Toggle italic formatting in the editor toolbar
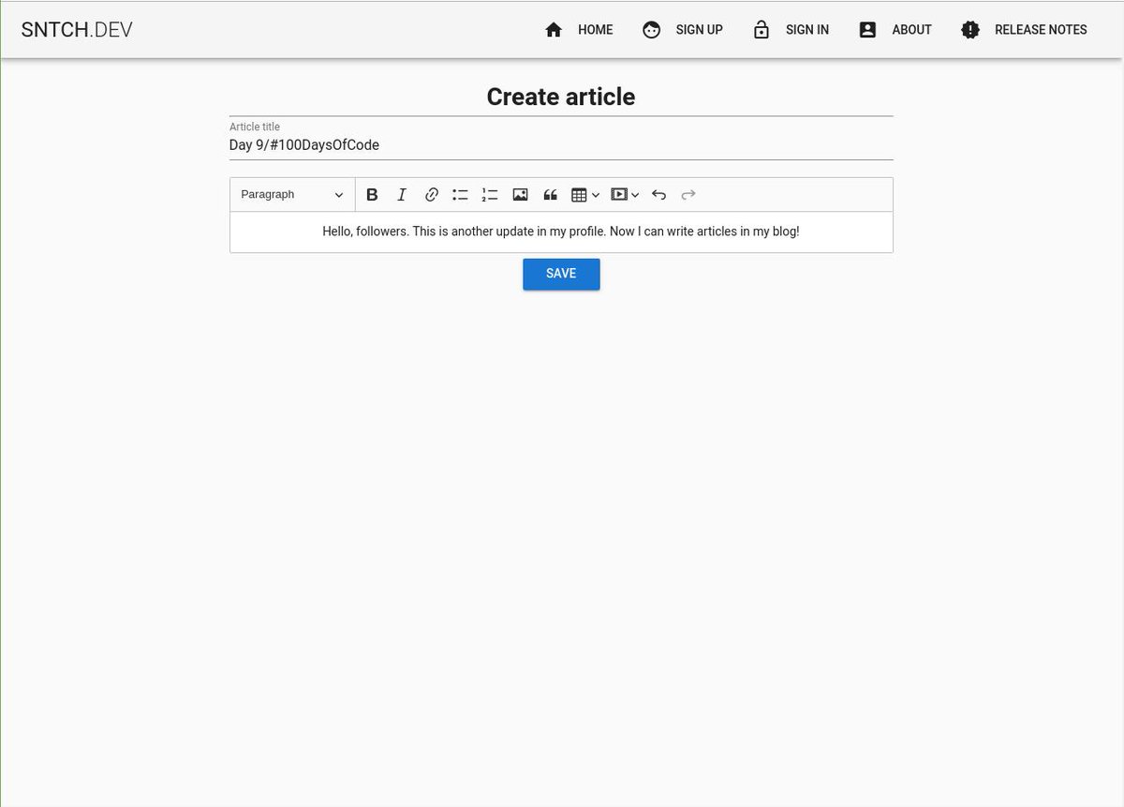This screenshot has height=807, width=1124. pos(402,195)
